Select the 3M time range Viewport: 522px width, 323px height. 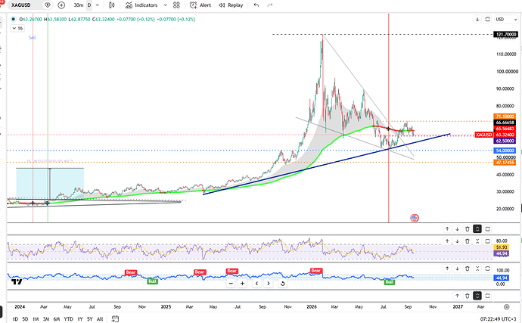[x=46, y=319]
